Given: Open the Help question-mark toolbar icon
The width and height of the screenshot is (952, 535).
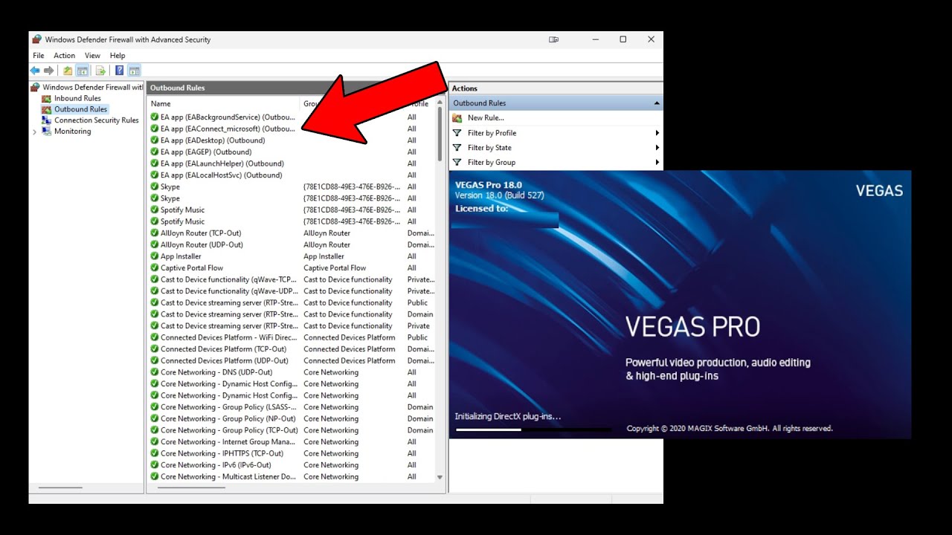Looking at the screenshot, I should 119,71.
